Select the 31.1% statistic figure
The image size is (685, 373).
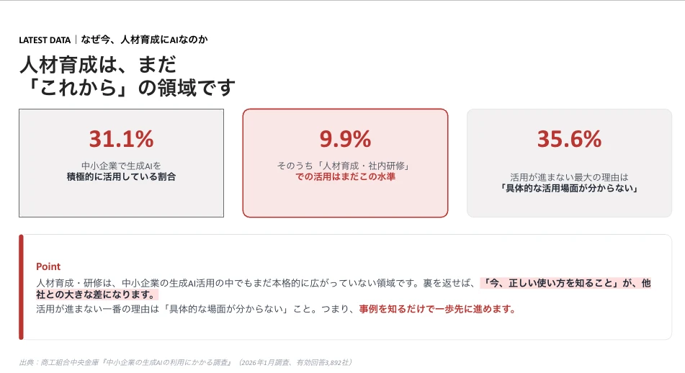pos(122,139)
